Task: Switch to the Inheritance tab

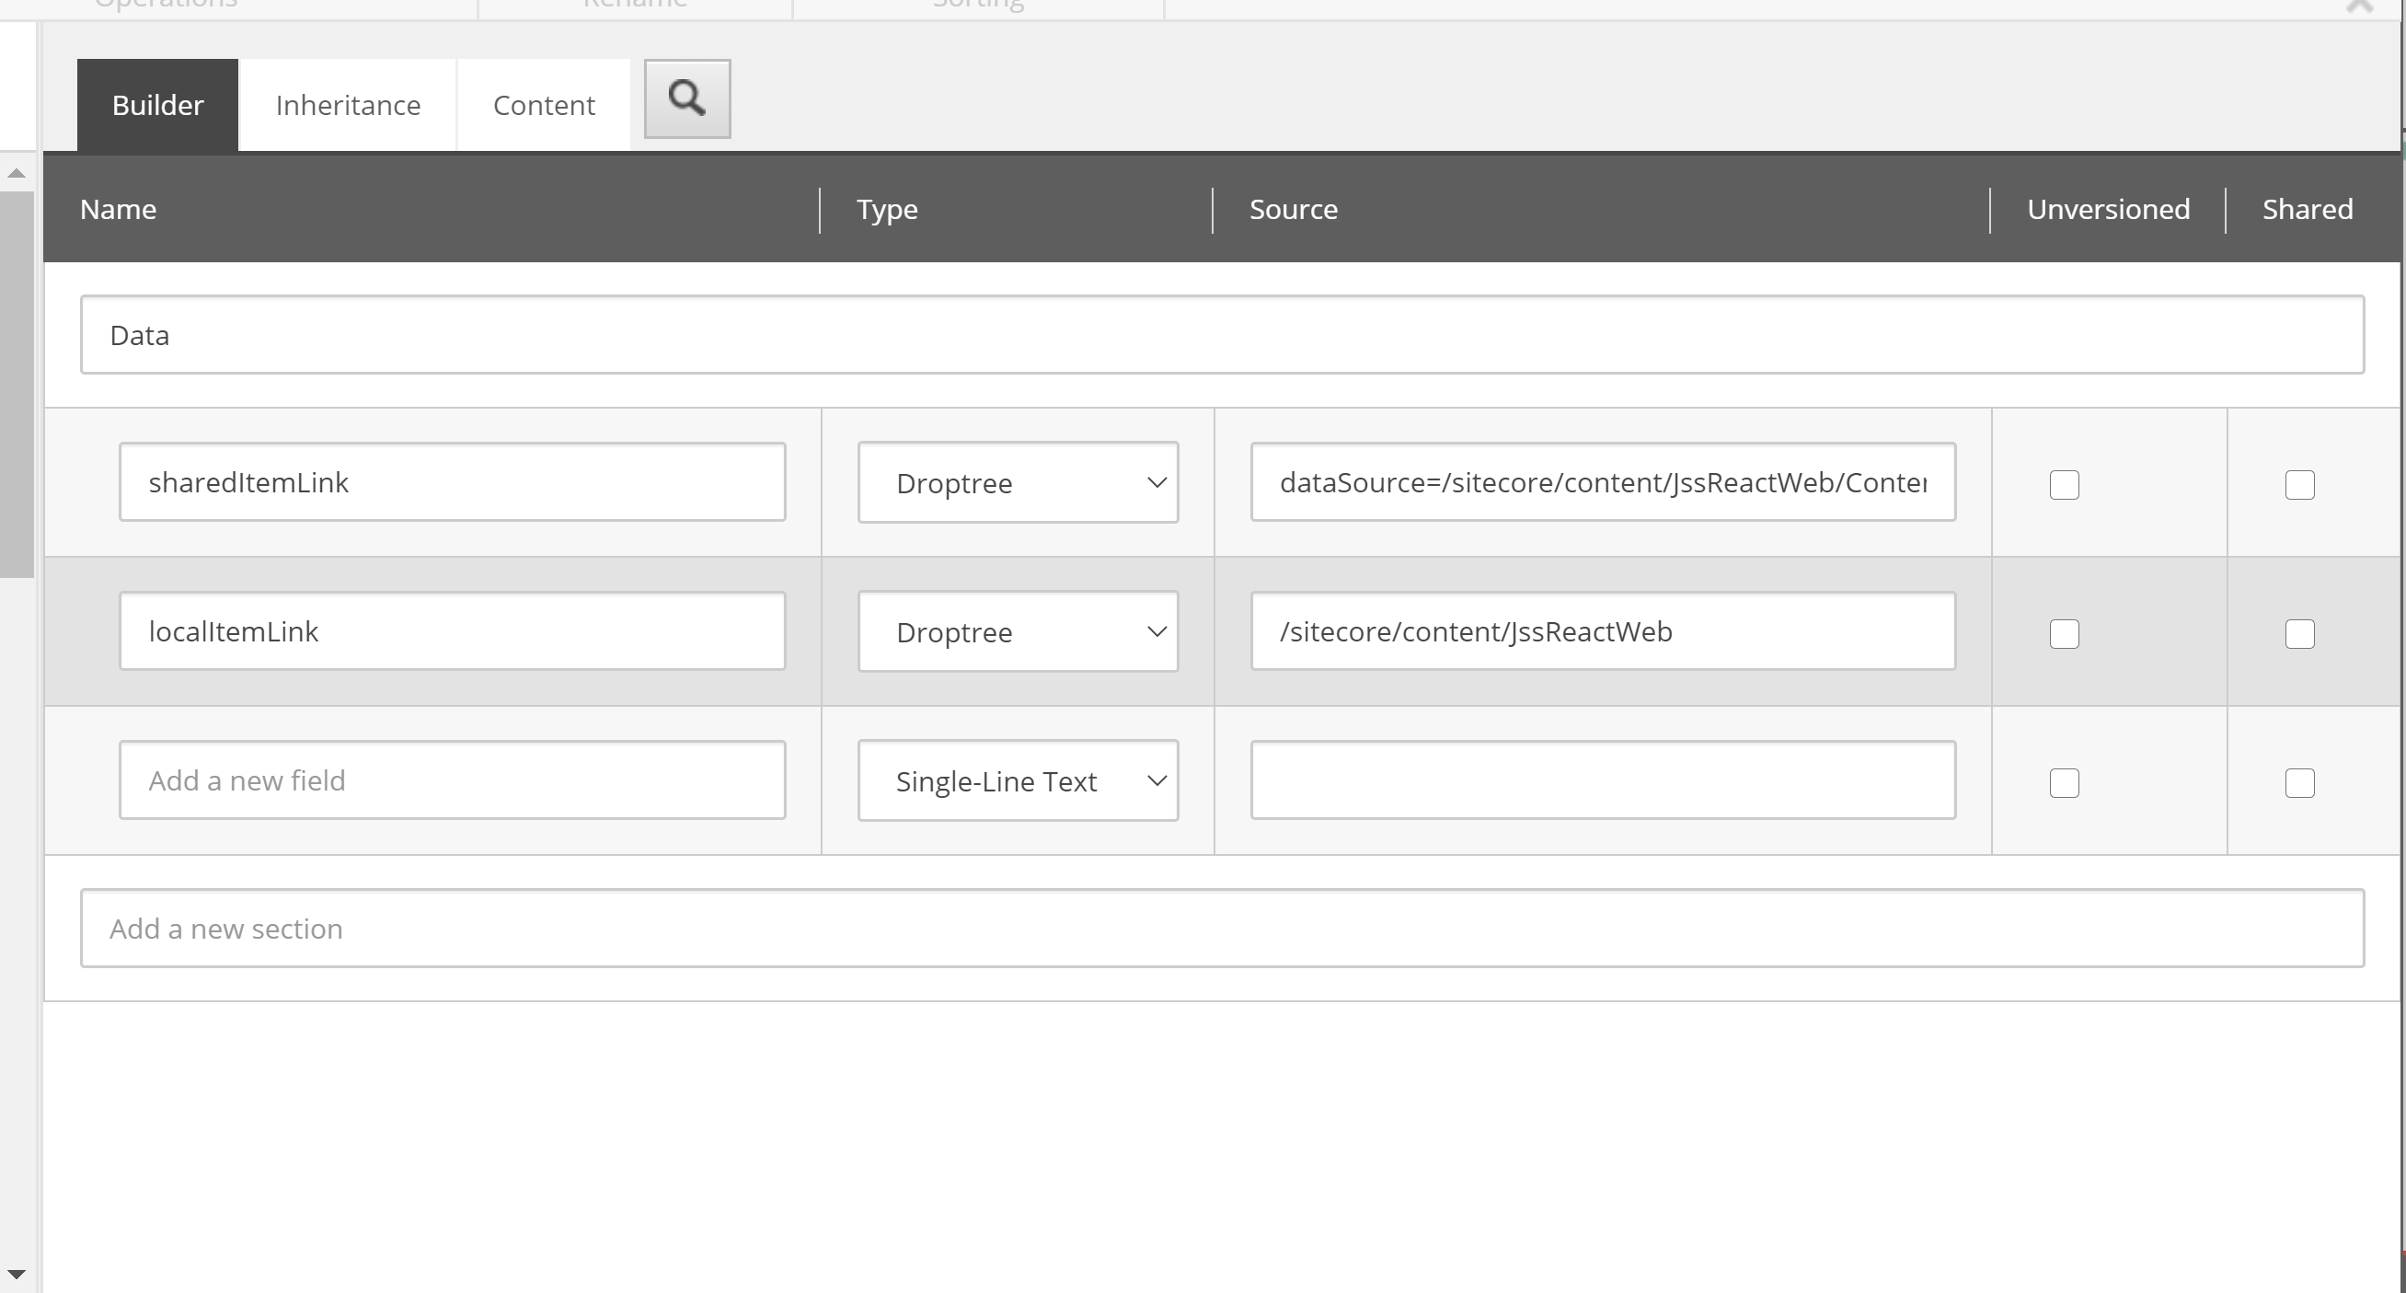Action: (347, 104)
